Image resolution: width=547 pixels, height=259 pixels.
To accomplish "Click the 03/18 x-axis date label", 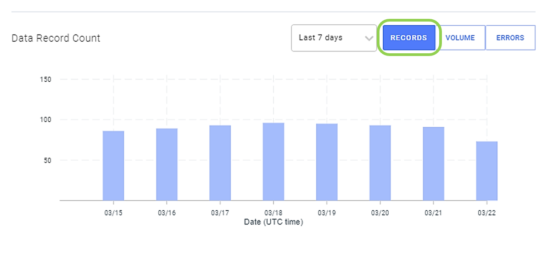I will click(273, 213).
